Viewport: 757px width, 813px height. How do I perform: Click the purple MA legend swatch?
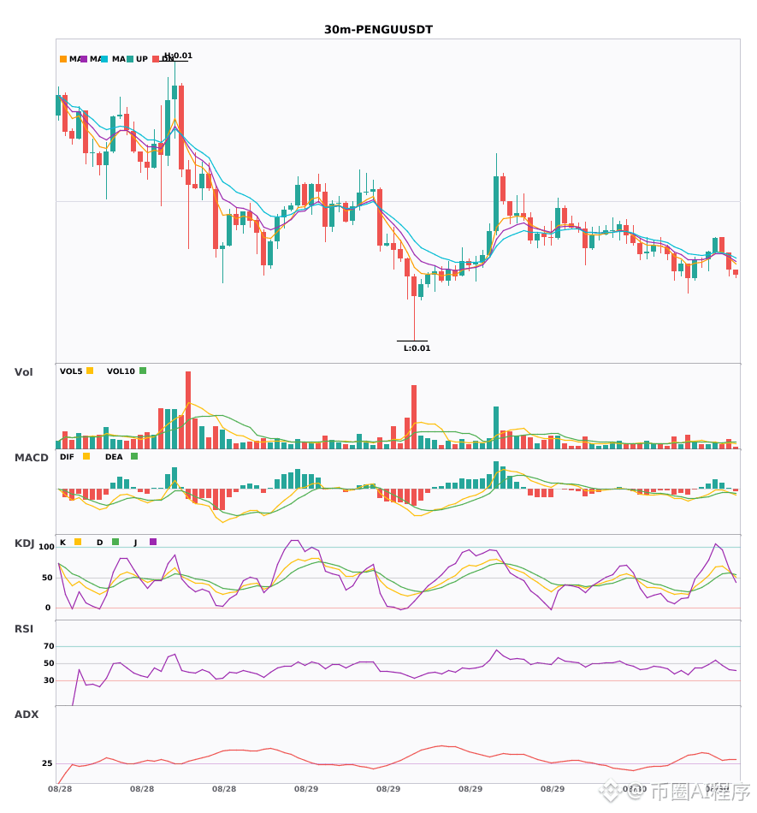tap(84, 59)
